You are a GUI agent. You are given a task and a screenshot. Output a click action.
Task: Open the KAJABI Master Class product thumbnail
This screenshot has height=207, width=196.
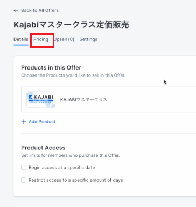point(41,100)
